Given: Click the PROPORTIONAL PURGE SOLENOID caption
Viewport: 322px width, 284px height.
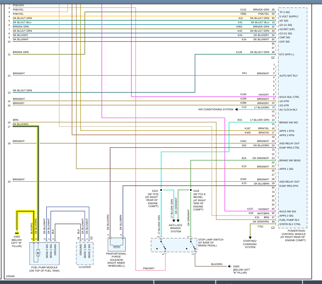Looking at the screenshot, I should click(x=116, y=260).
